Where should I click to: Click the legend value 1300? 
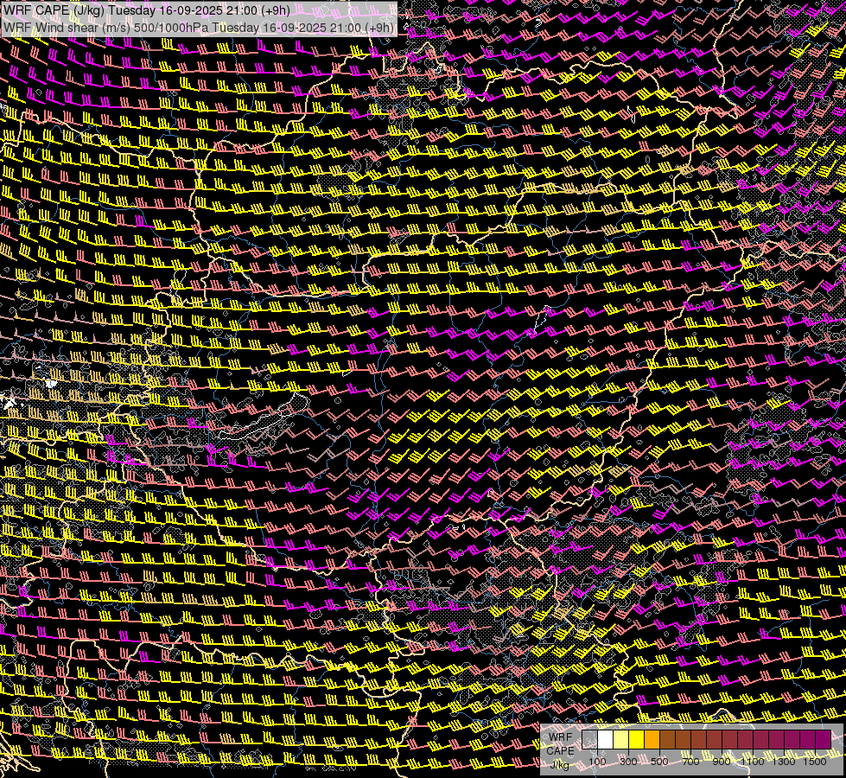[x=784, y=762]
